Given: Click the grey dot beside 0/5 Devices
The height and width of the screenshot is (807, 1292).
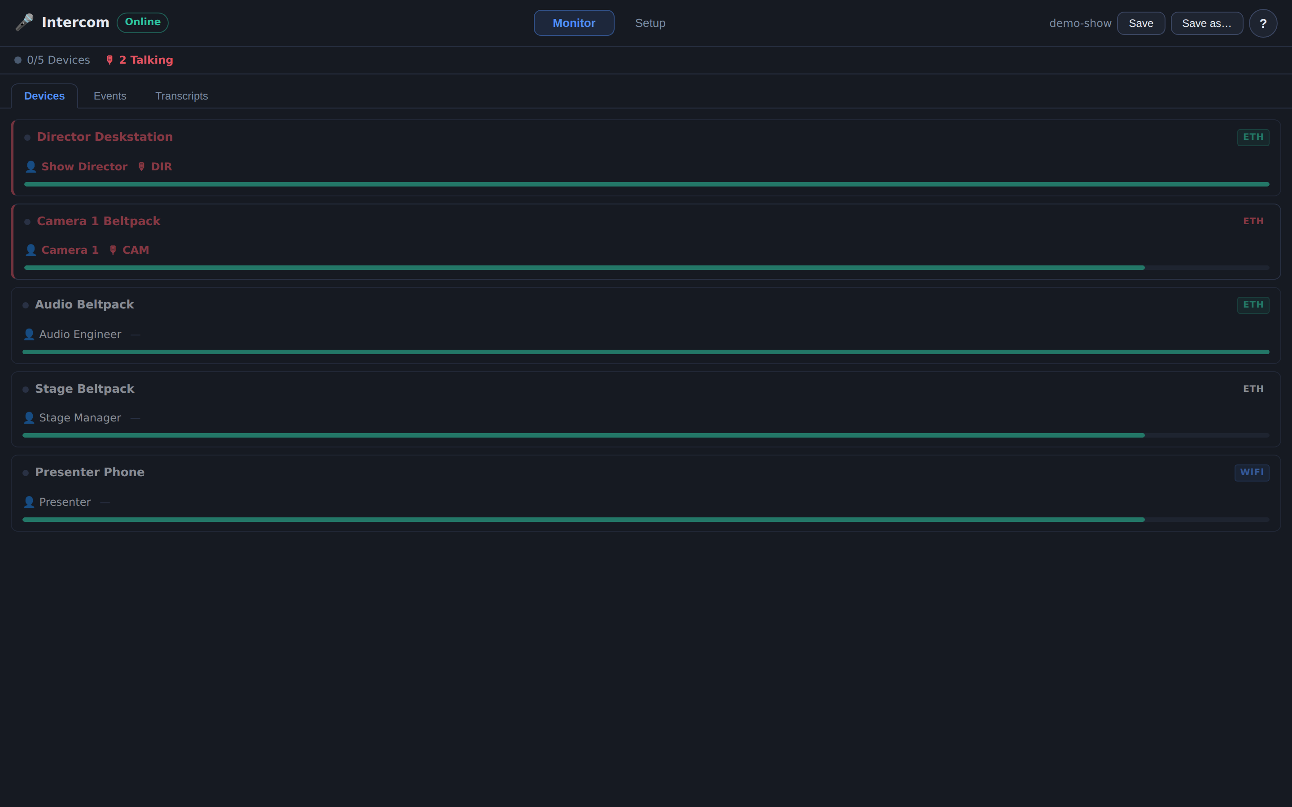Looking at the screenshot, I should (17, 60).
